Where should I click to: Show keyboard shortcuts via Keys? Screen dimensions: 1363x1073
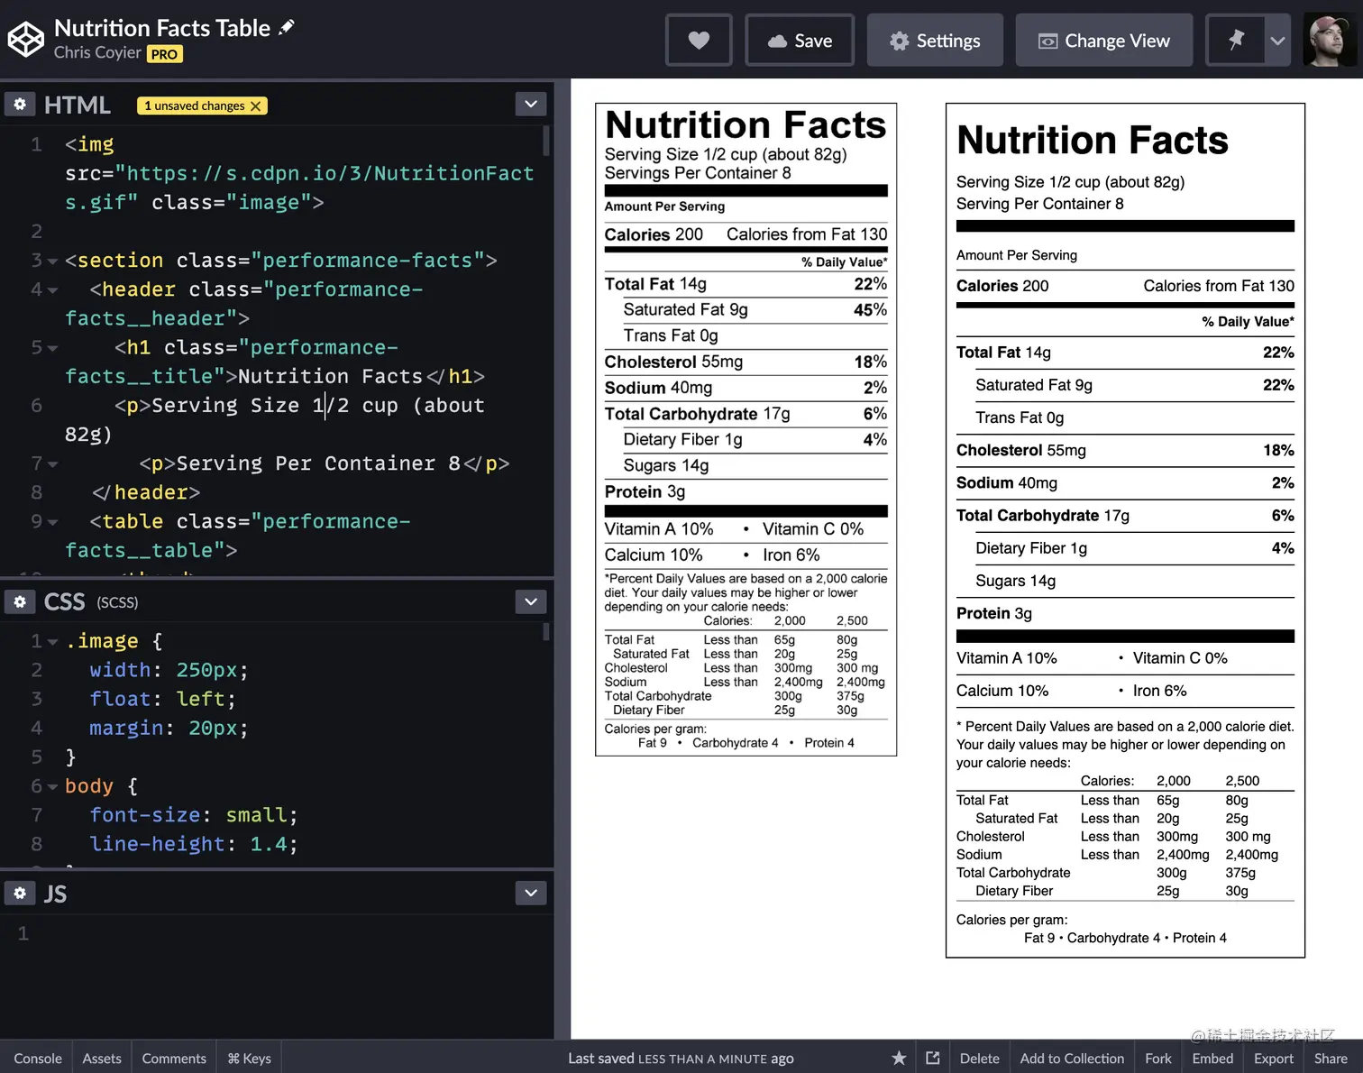click(x=249, y=1058)
